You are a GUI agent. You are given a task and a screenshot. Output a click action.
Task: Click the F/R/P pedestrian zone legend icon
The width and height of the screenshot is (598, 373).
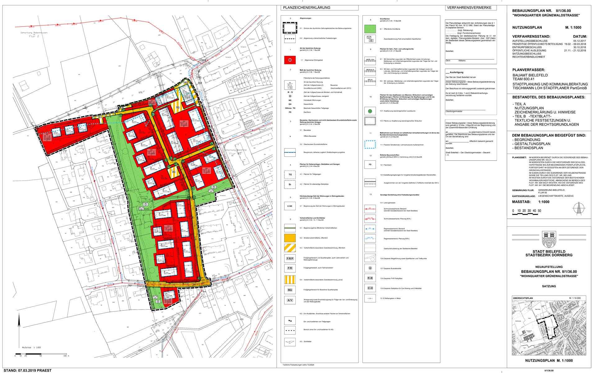290,258
